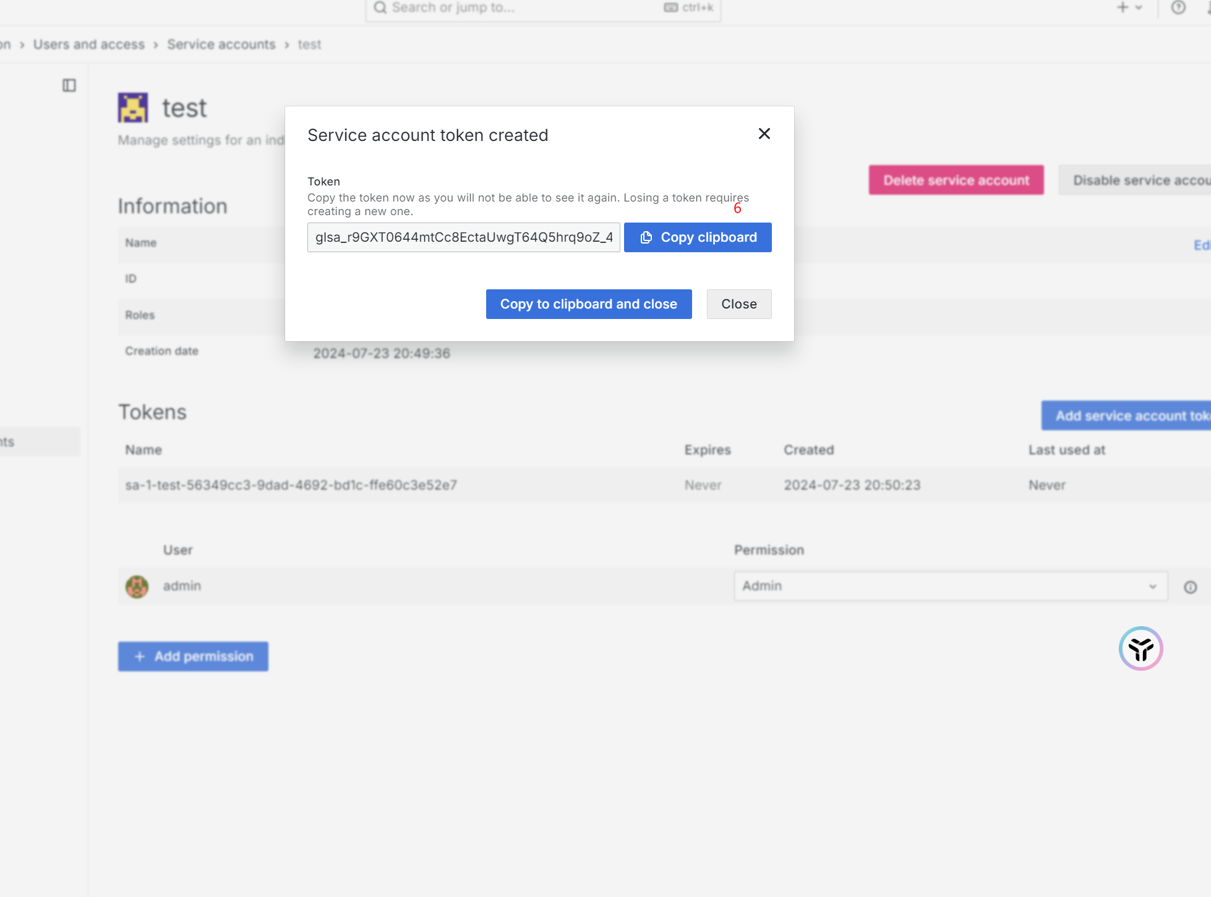Click Copy to clipboard and close

(x=588, y=304)
